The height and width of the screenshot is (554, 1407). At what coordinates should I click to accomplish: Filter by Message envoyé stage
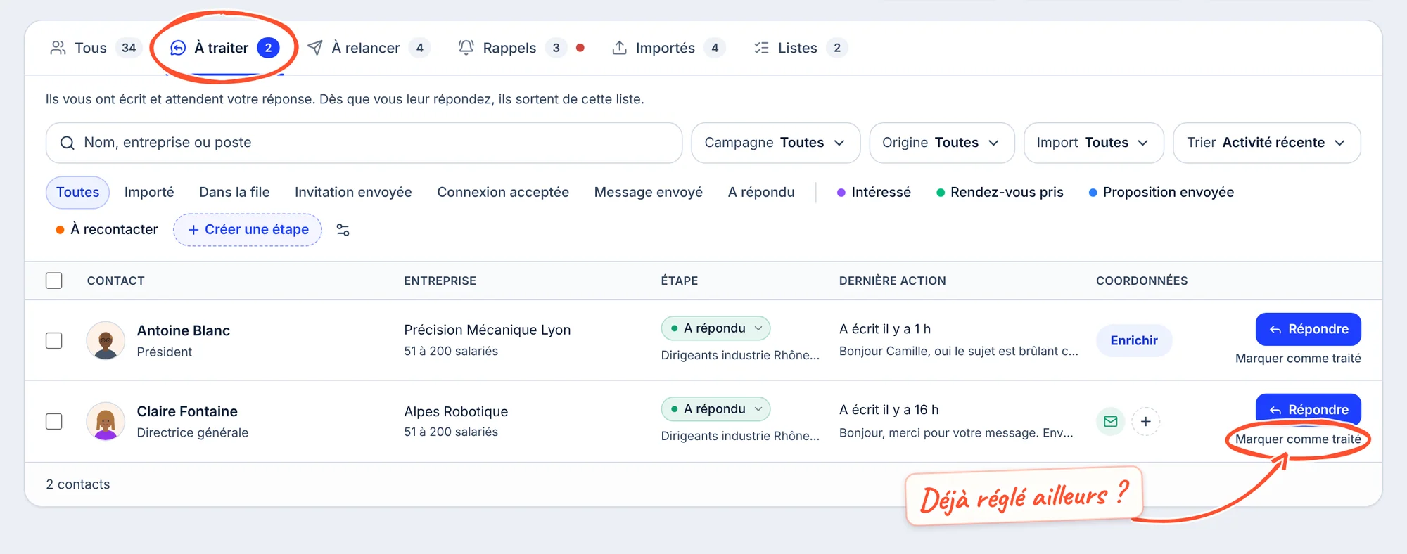[x=649, y=193]
